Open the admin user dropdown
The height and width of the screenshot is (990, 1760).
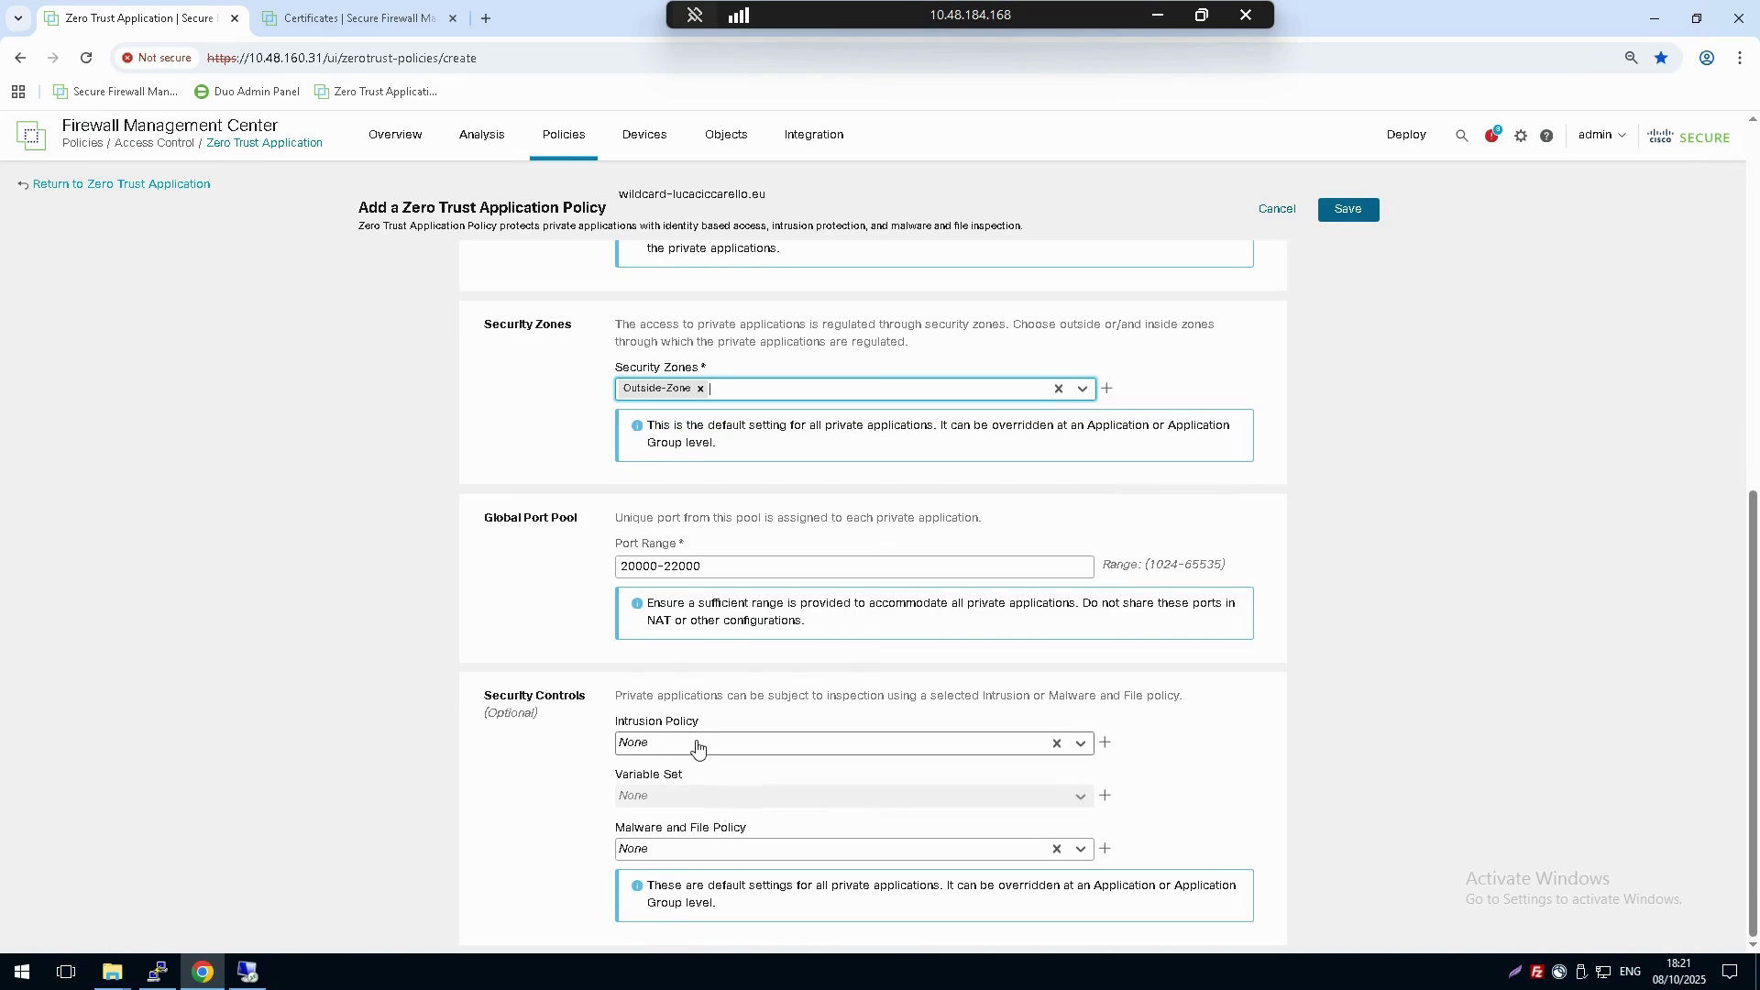[1601, 135]
